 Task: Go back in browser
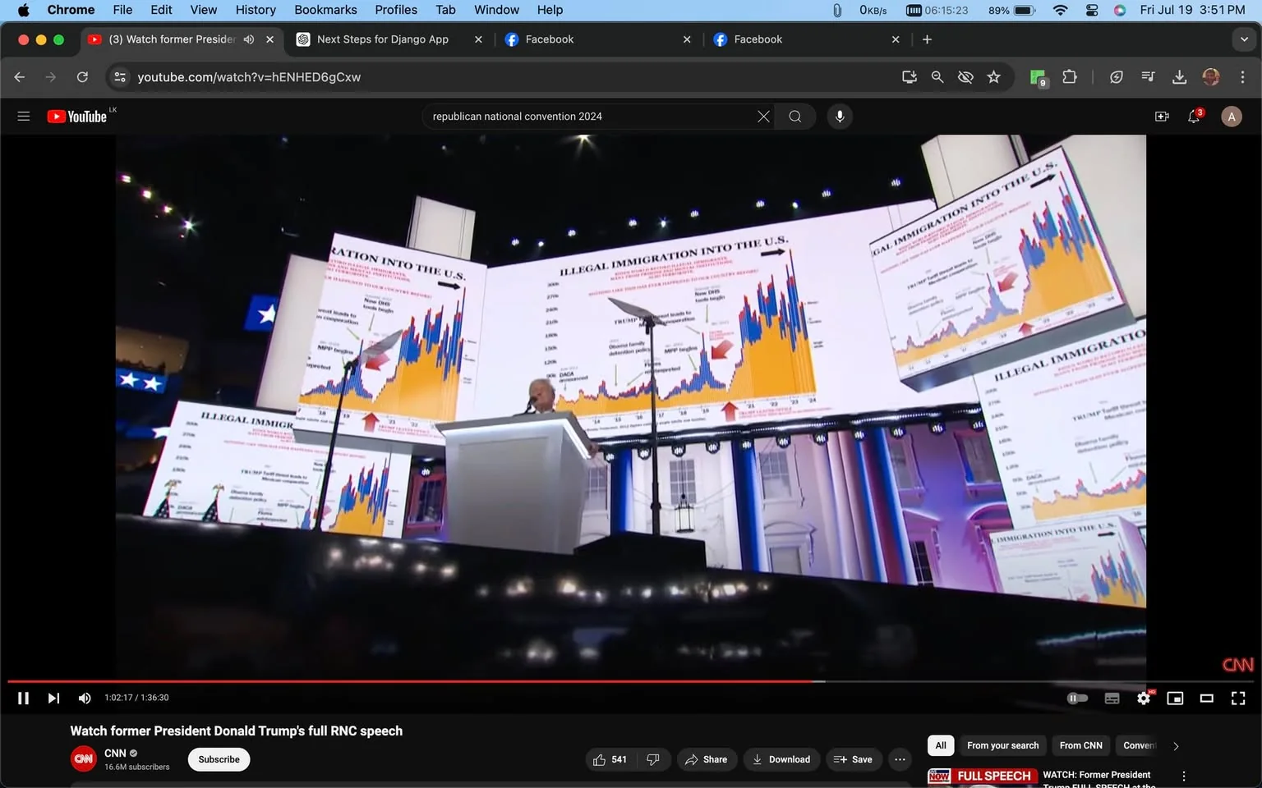tap(20, 77)
